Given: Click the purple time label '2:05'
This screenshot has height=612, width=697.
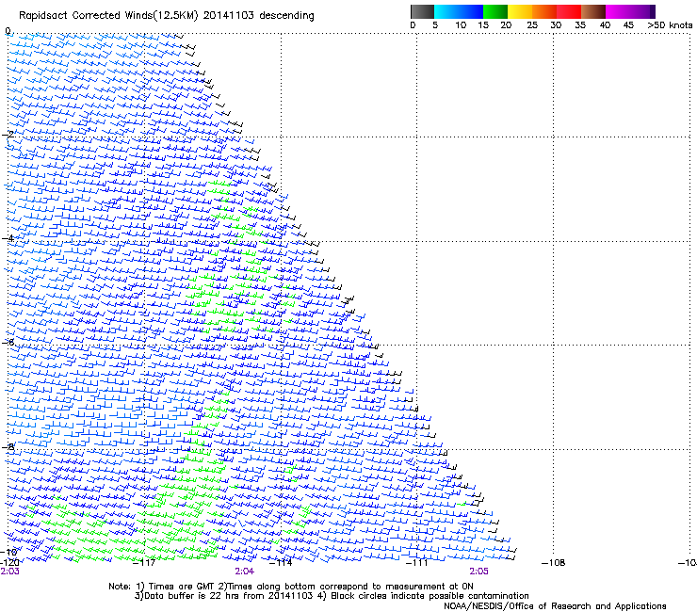Looking at the screenshot, I should [478, 572].
